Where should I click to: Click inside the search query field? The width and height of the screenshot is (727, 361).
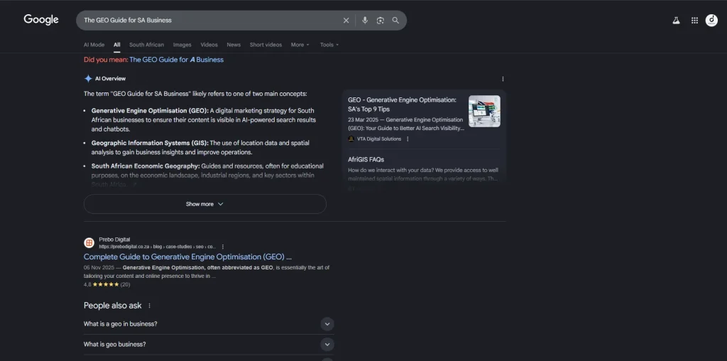tap(211, 21)
